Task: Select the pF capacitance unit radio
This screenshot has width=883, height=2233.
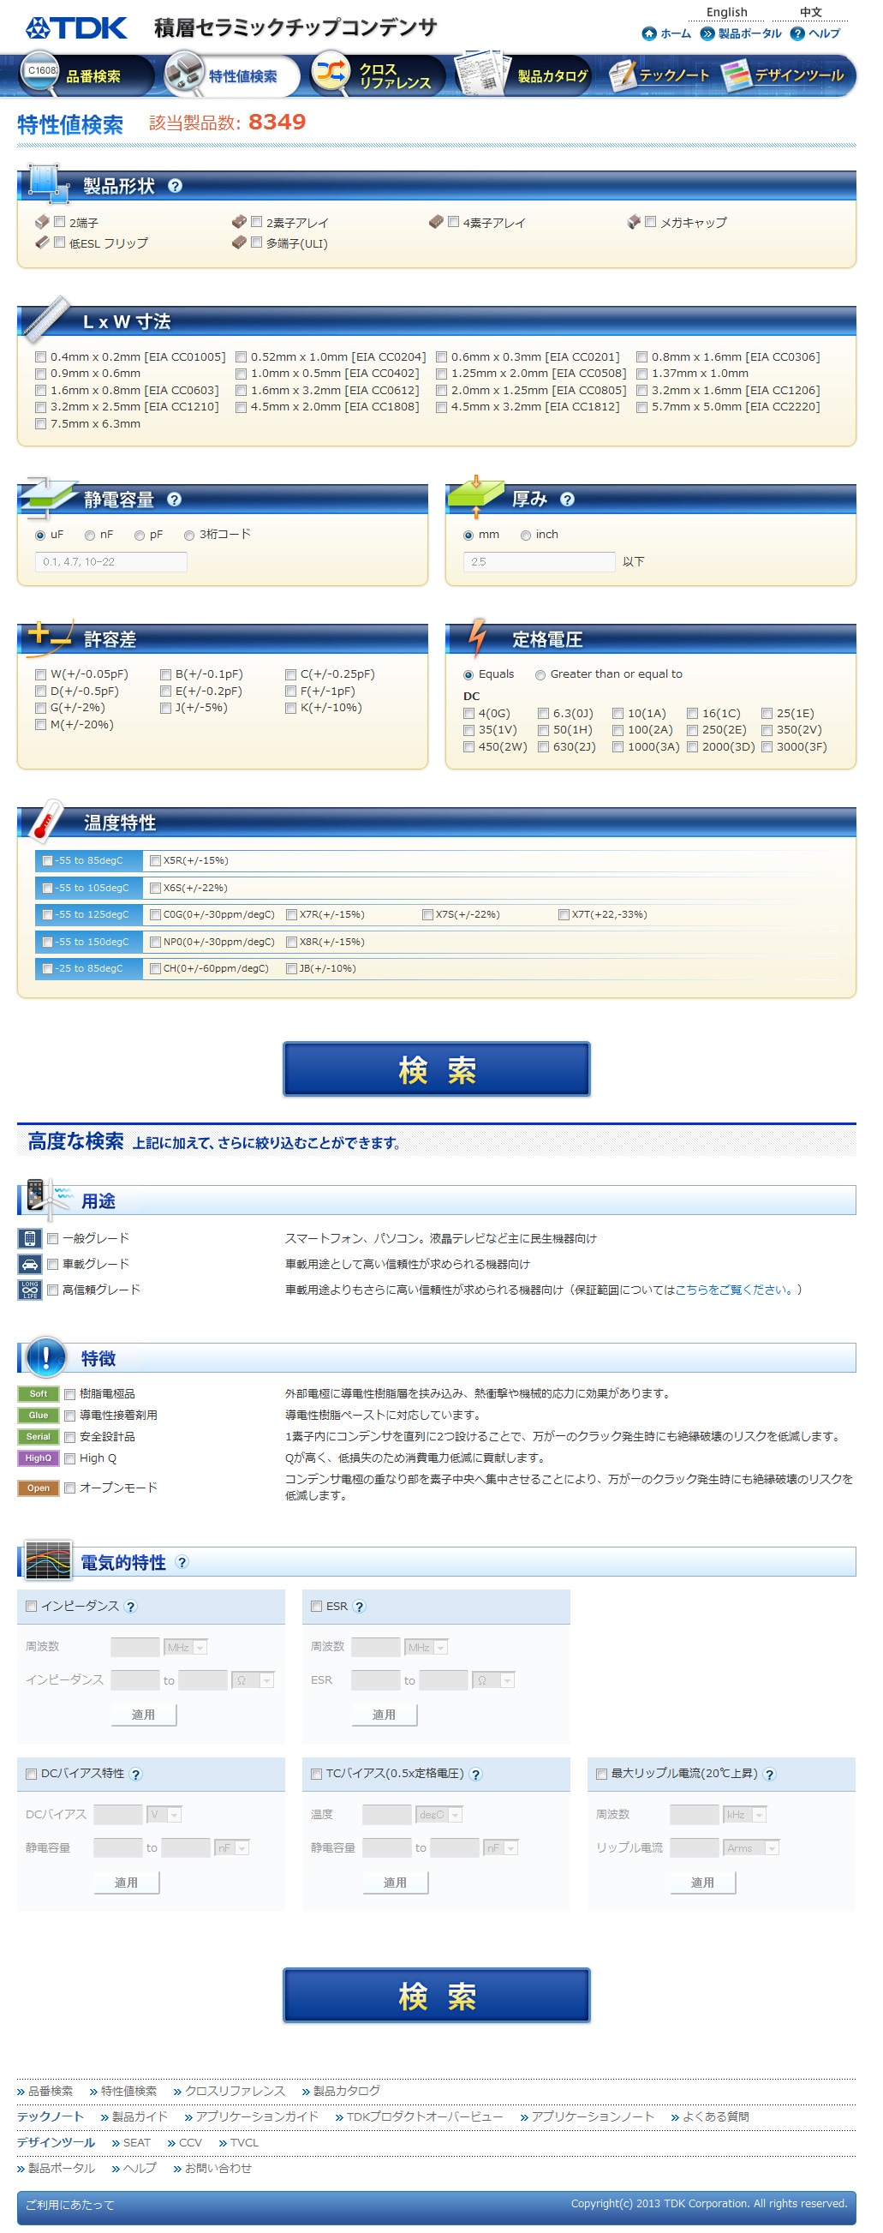Action: (x=140, y=536)
